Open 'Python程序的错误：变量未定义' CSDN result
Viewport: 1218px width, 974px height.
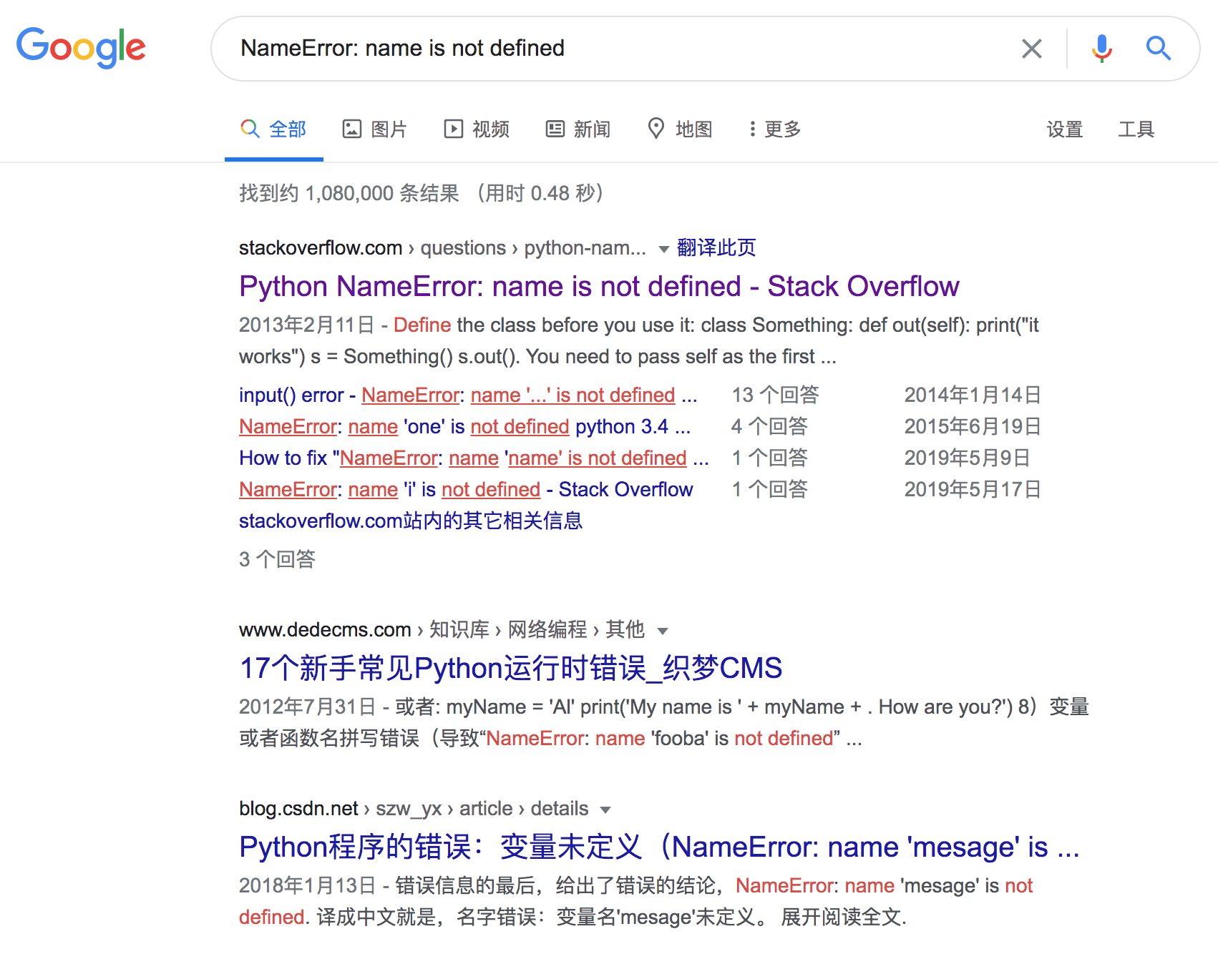point(659,847)
